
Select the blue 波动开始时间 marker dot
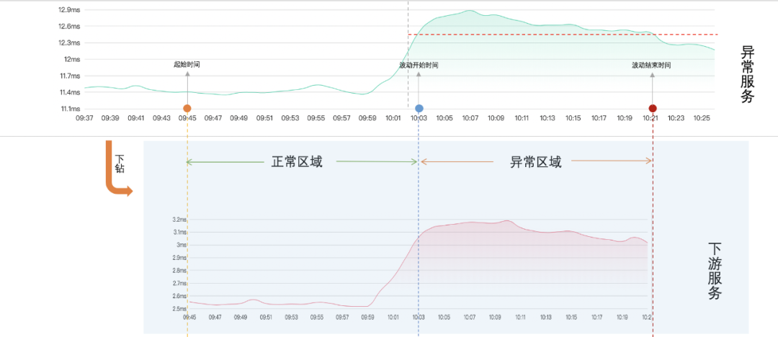(x=419, y=108)
